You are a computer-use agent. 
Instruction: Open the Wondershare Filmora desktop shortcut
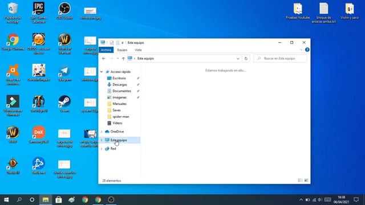[13, 106]
